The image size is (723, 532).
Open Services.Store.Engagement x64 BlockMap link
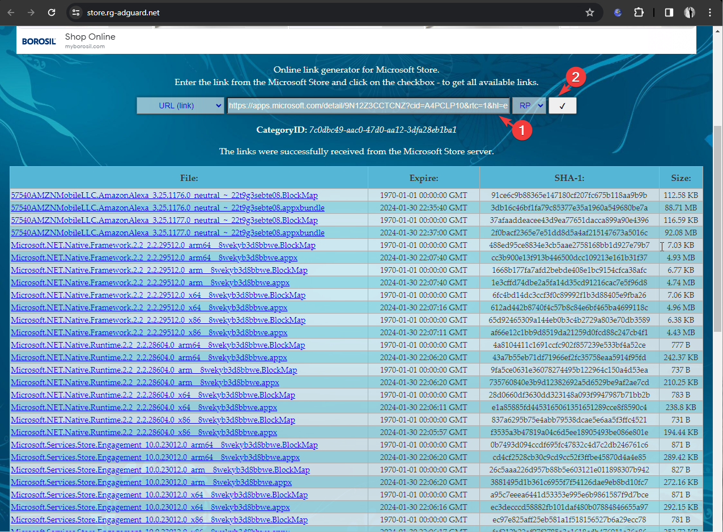159,495
